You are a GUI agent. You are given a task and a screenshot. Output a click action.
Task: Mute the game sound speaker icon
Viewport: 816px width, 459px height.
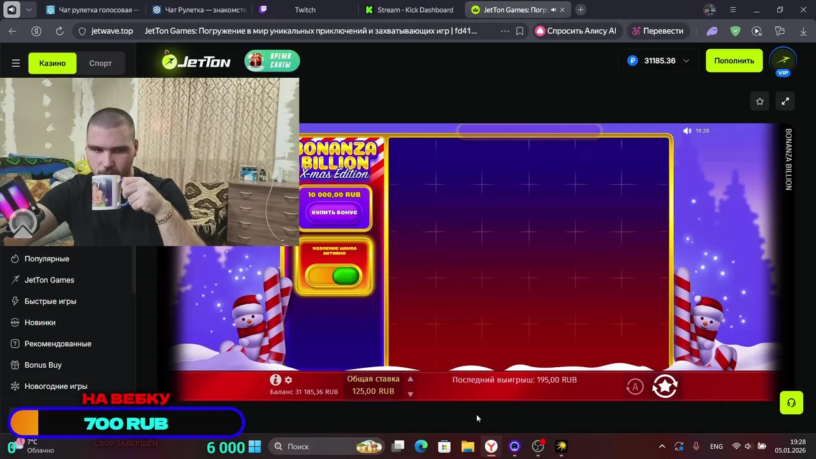[687, 131]
